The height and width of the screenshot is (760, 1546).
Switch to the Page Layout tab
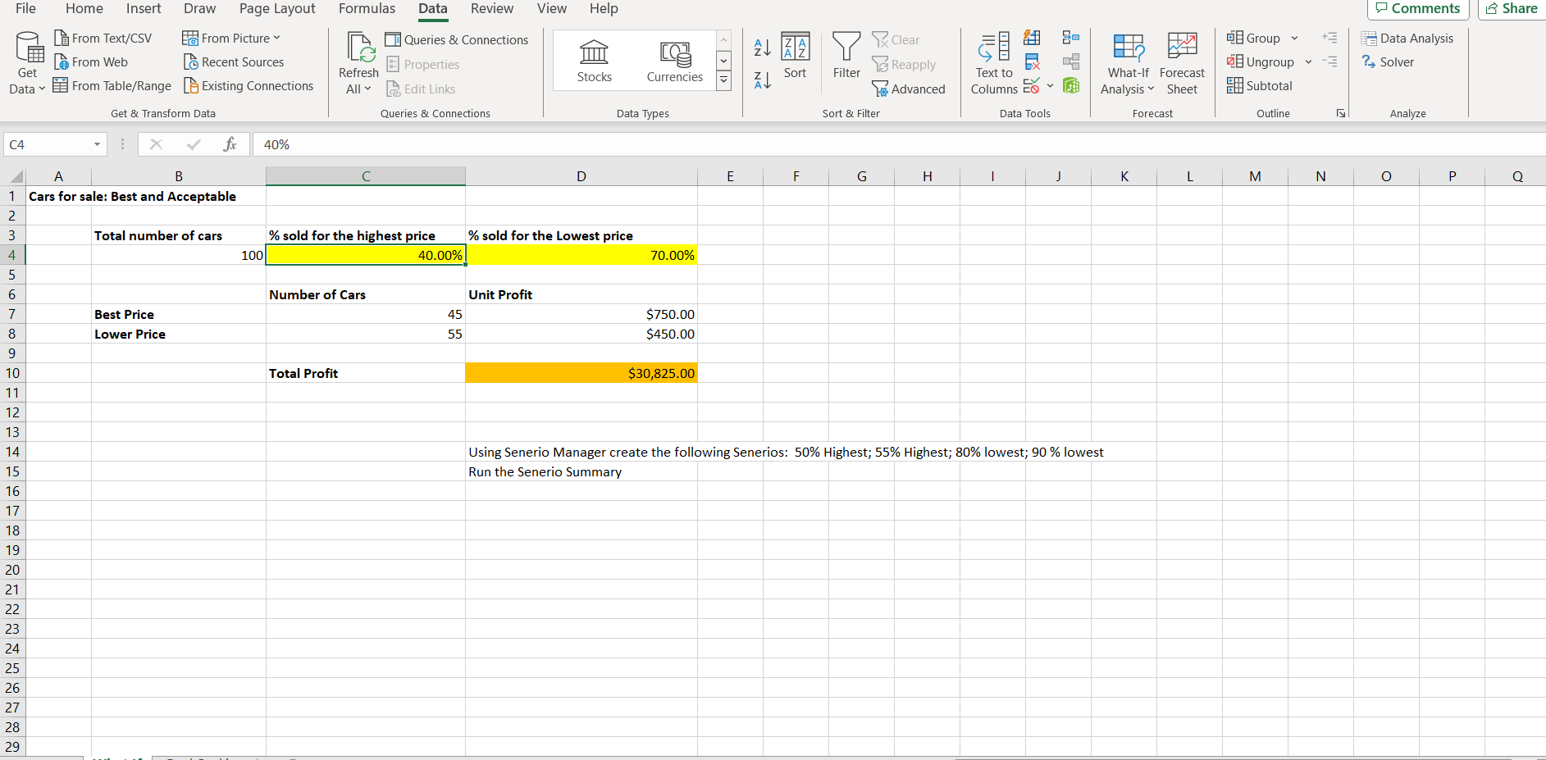pyautogui.click(x=277, y=9)
